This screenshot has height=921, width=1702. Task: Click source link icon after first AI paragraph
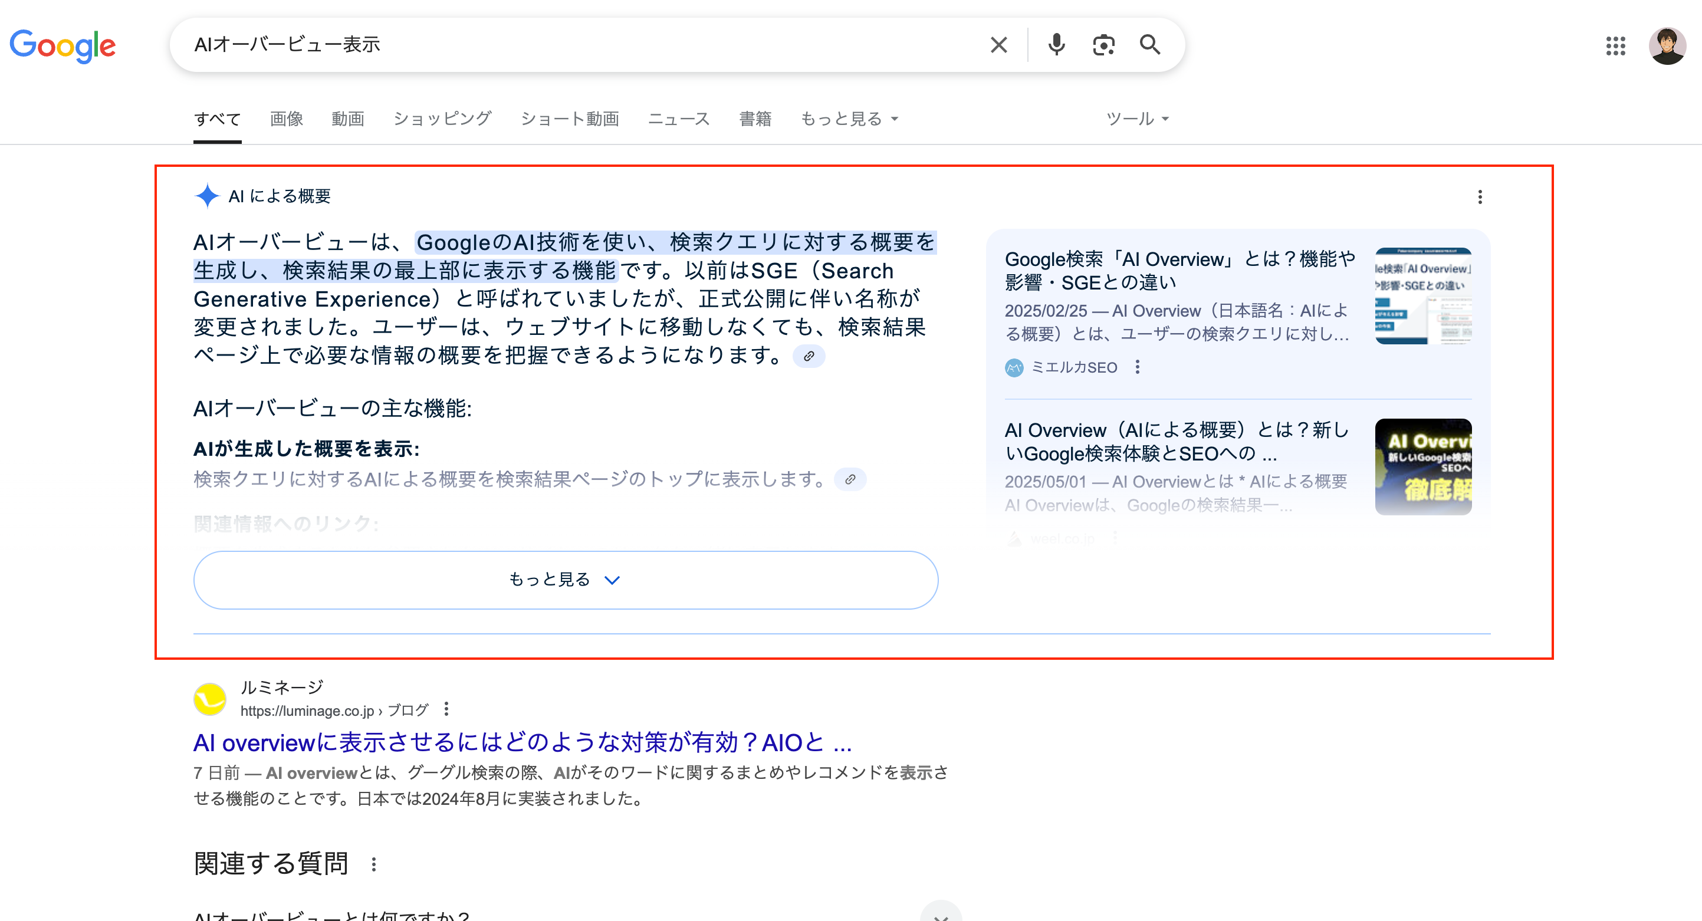(809, 356)
